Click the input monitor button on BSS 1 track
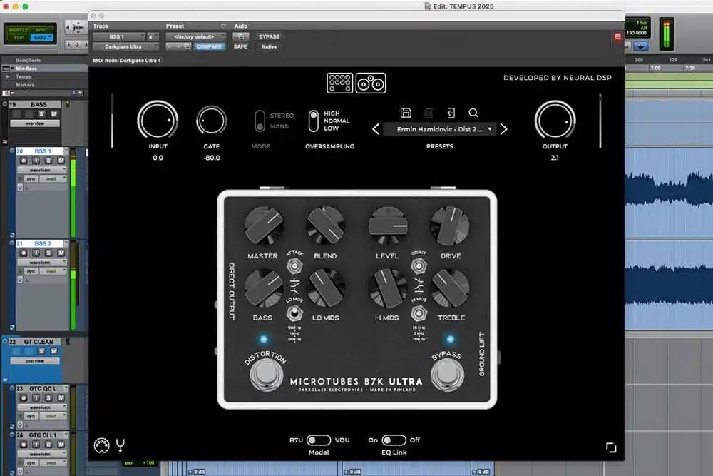Viewport: 713px width, 476px height. point(36,161)
